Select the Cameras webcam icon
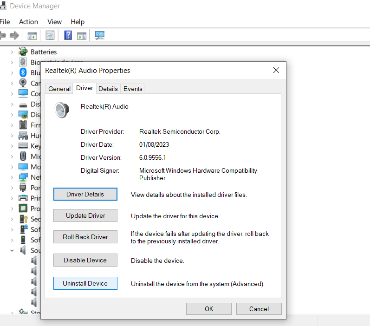The image size is (370, 326). tap(23, 83)
